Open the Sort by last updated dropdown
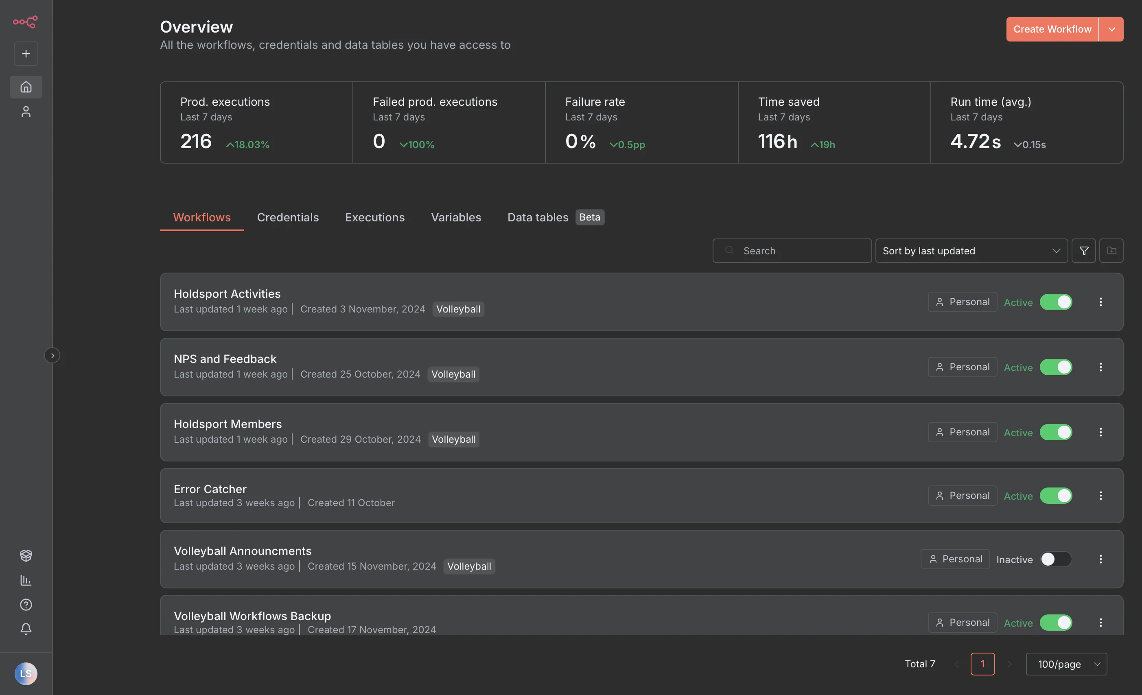Screen dimensions: 1142x695 [971, 251]
